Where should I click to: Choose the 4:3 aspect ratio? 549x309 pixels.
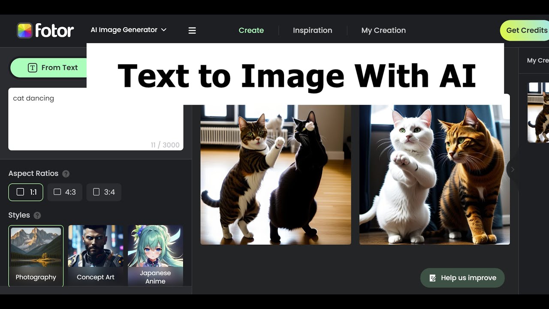(65, 192)
